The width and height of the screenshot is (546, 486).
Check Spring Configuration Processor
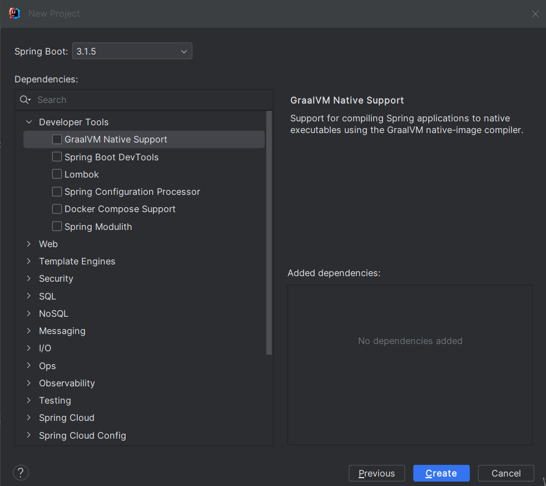tap(57, 192)
